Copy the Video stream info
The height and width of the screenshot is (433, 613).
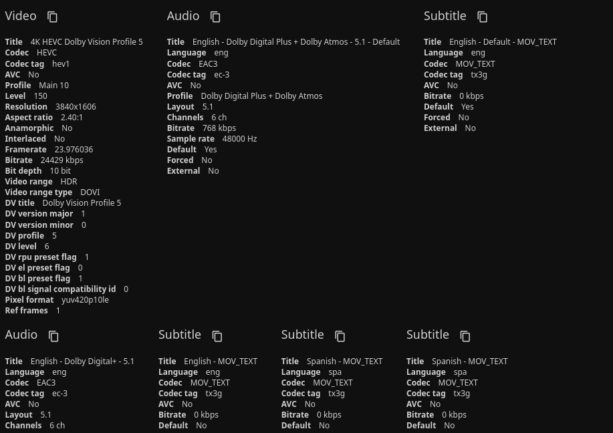point(53,17)
